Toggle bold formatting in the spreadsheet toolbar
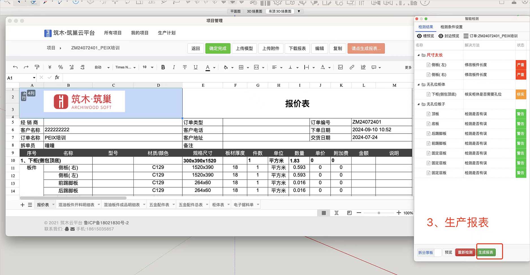Screen dimensions: 530x275 (x=163, y=67)
